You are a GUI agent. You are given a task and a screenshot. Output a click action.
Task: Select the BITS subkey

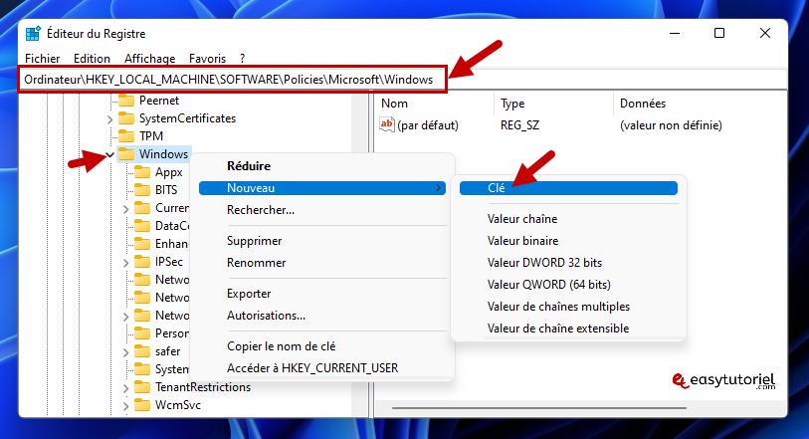(x=166, y=190)
